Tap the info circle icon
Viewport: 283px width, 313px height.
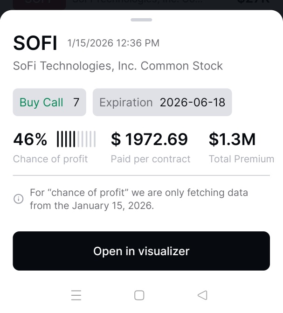pyautogui.click(x=19, y=199)
